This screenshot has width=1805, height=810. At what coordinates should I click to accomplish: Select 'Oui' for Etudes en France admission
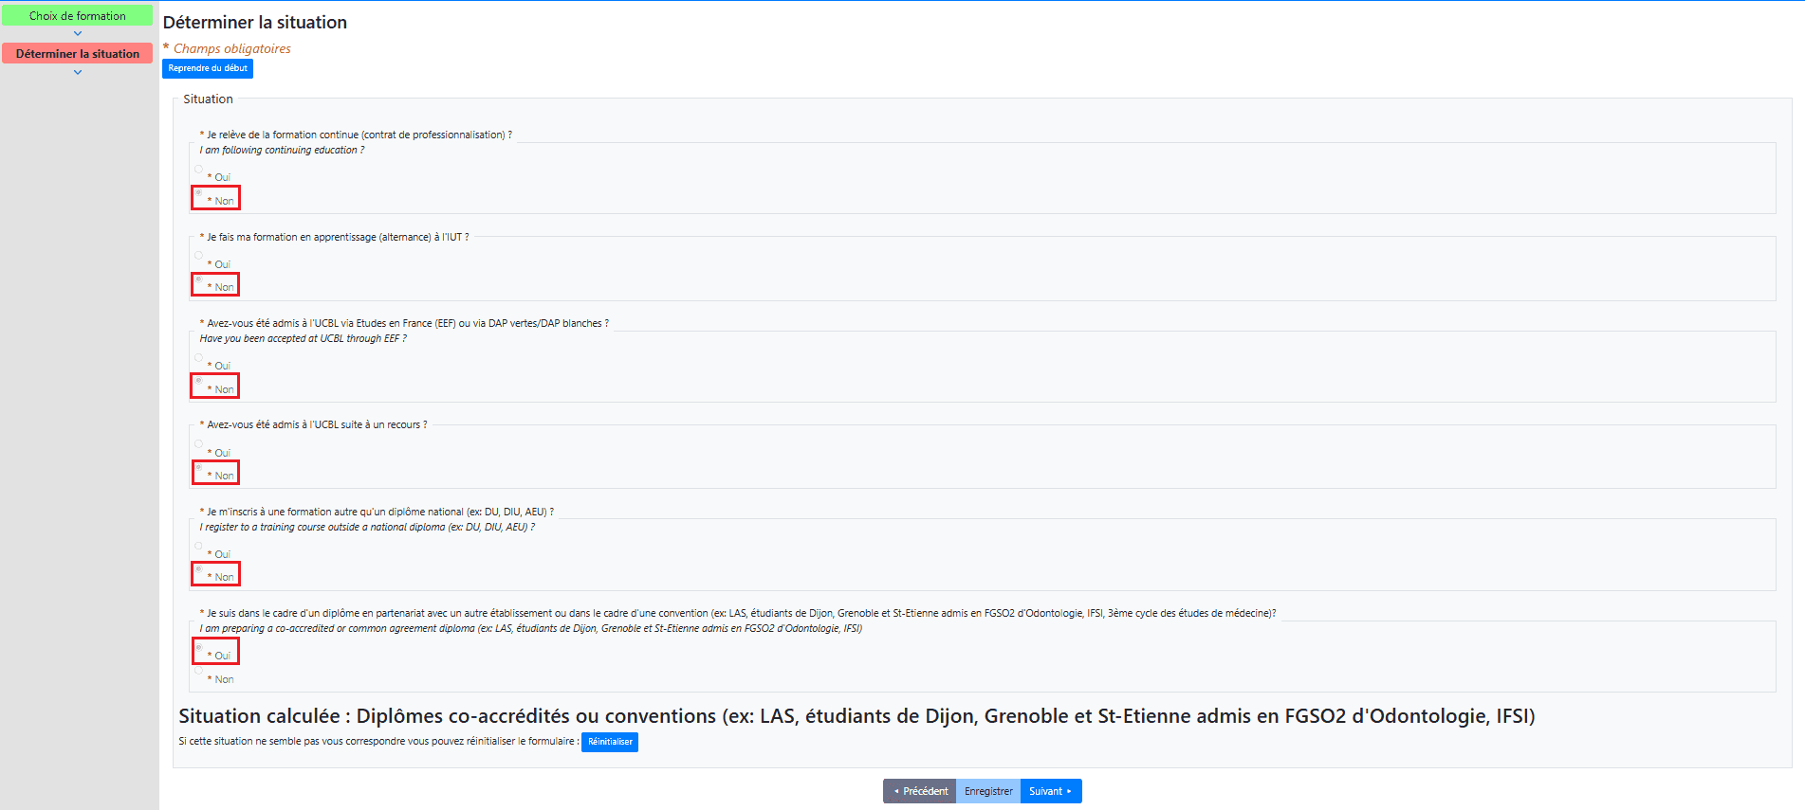point(199,358)
